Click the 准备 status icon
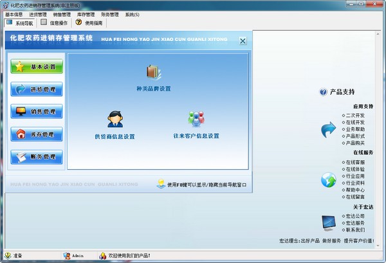This screenshot has width=386, height=263. (8, 256)
